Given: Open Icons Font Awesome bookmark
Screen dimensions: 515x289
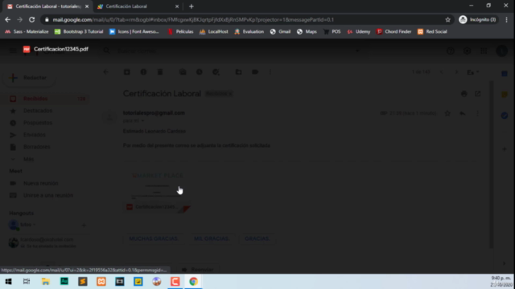Looking at the screenshot, I should (134, 31).
